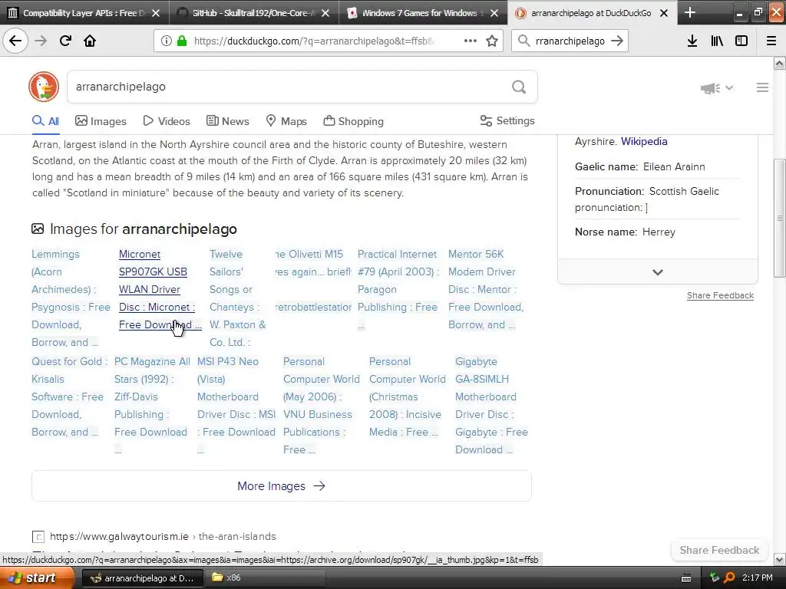Open galwaytourism.ie the-aran-islands result
786x589 pixels.
pos(163,536)
